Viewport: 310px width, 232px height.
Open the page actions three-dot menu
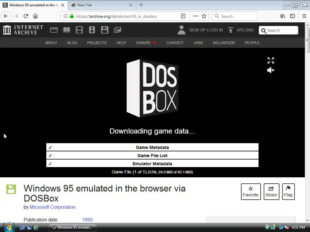point(195,16)
